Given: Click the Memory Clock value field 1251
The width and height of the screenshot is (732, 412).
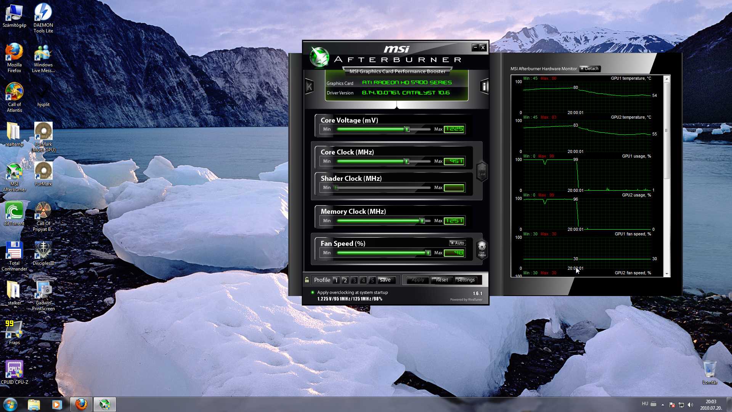Looking at the screenshot, I should (454, 221).
